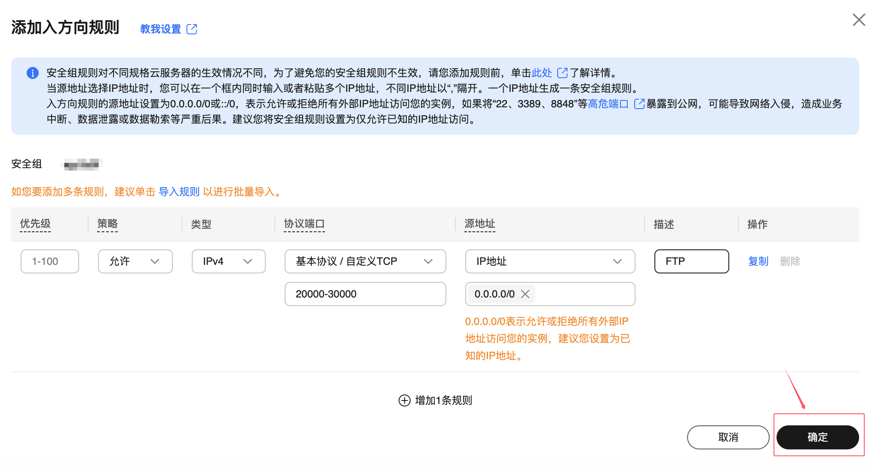Open the 允许 policy dropdown
Screen dimensions: 872x467
135,261
